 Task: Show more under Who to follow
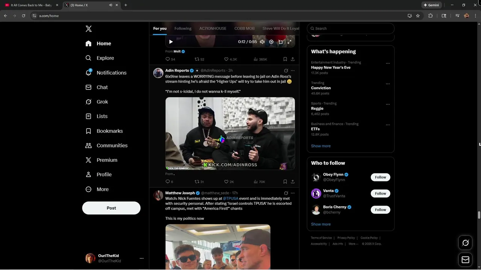tap(321, 224)
